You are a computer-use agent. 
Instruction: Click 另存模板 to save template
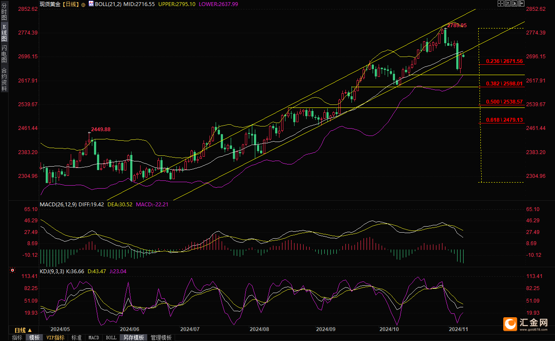(133, 338)
